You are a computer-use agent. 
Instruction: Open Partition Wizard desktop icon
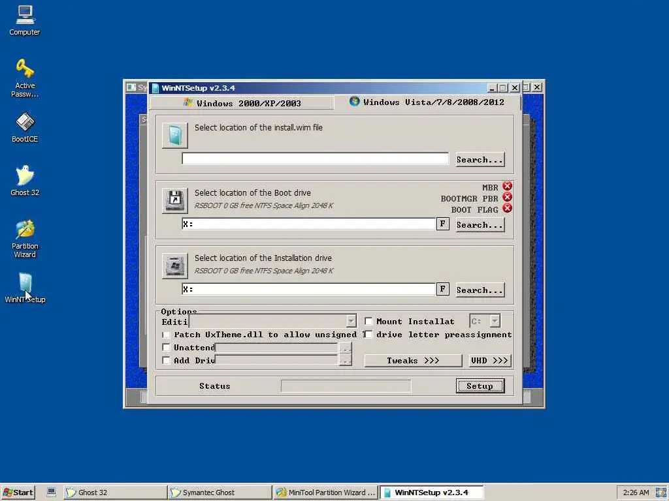[25, 239]
